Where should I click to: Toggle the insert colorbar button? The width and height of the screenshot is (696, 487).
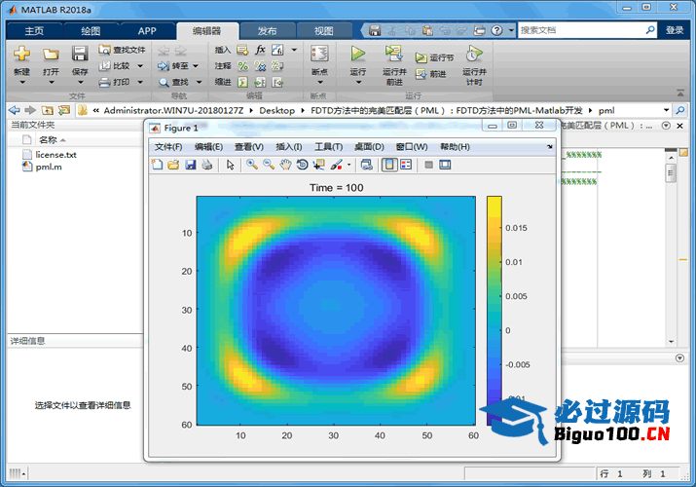point(389,165)
